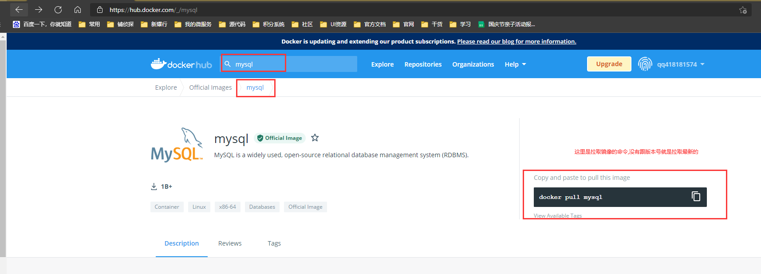Add page to favorites star icon
The width and height of the screenshot is (761, 274).
pos(743,10)
